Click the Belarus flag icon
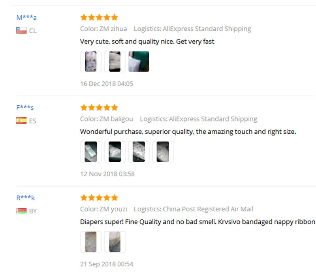This screenshot has width=316, height=273. [21, 211]
